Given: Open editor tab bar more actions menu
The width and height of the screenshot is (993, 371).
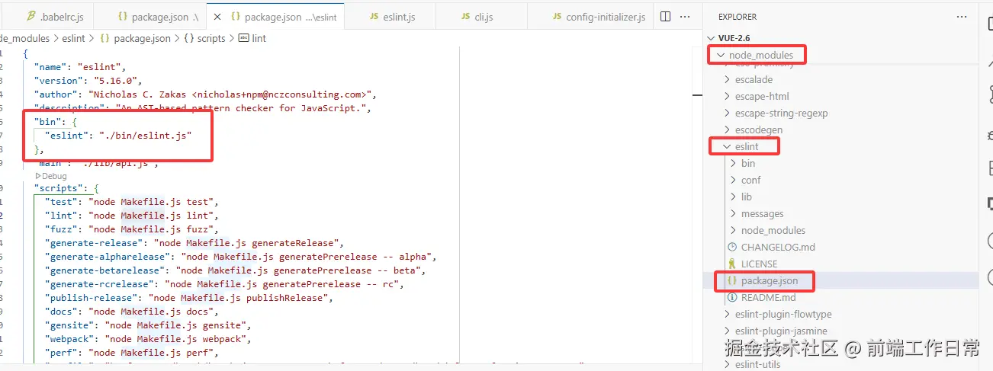Looking at the screenshot, I should [685, 16].
